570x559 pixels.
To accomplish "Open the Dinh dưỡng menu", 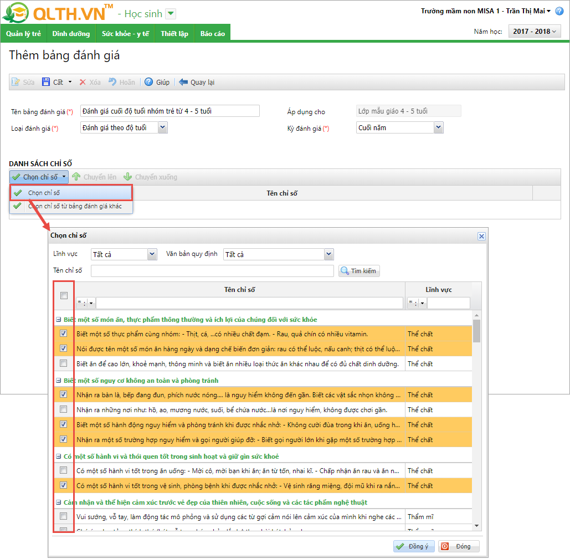I will pyautogui.click(x=71, y=33).
